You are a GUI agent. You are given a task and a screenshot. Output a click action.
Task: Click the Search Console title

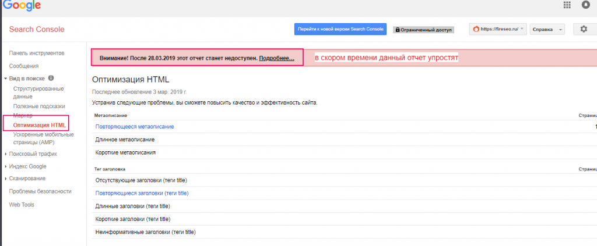(37, 30)
